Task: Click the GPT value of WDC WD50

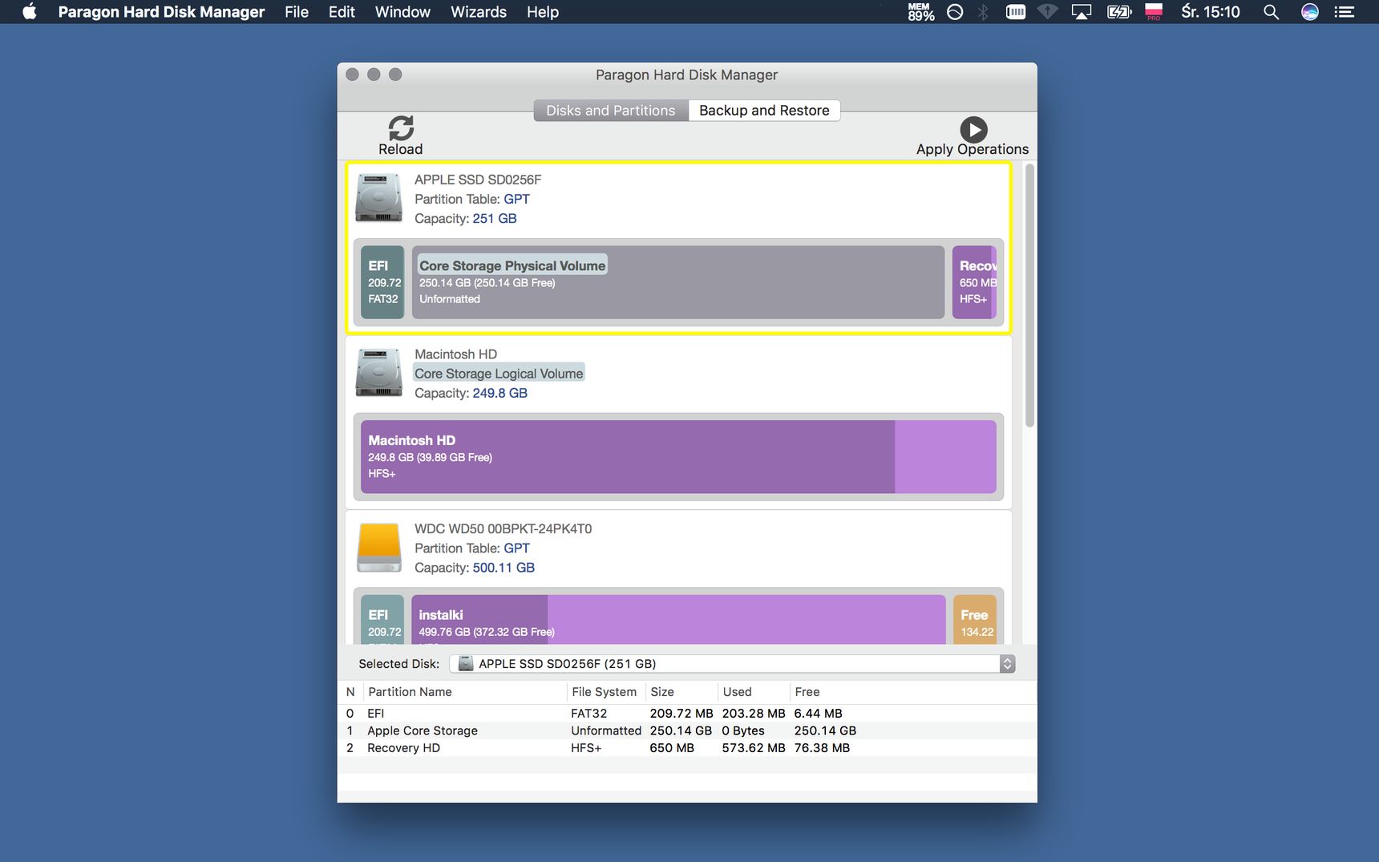Action: tap(516, 548)
